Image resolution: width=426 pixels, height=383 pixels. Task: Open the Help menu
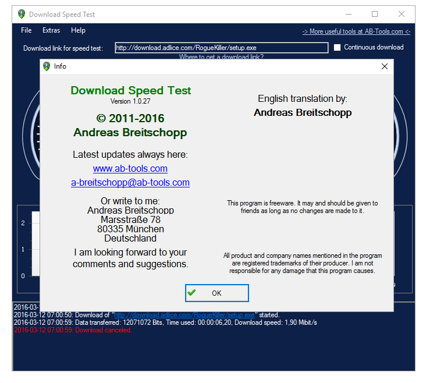78,30
